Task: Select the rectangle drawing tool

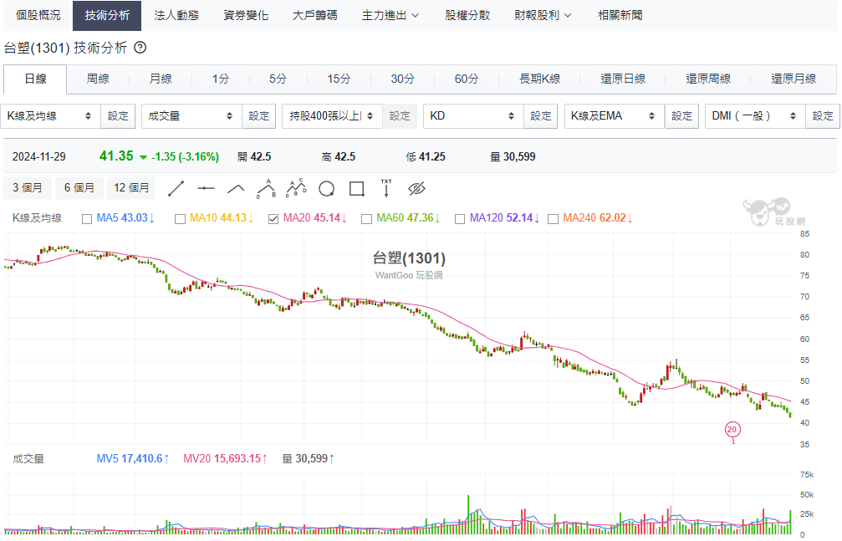Action: tap(356, 188)
